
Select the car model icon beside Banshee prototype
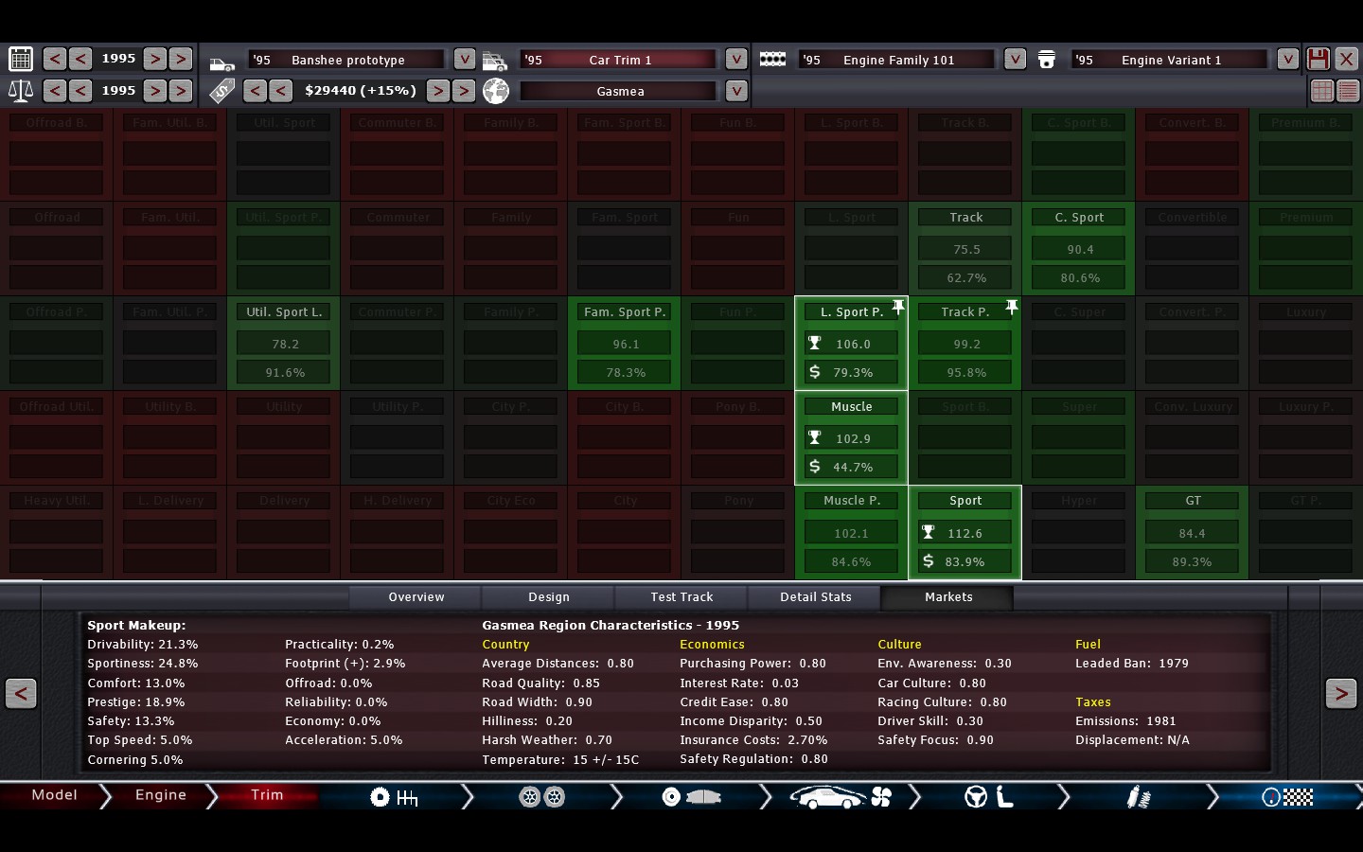point(222,63)
